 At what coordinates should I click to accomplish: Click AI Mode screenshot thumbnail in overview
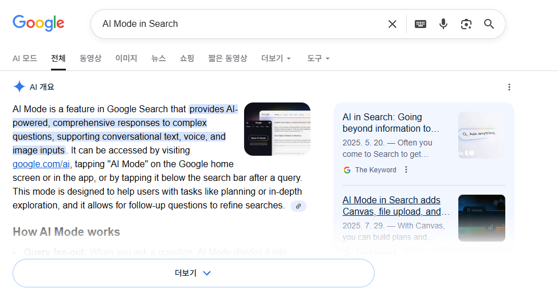pos(277,129)
